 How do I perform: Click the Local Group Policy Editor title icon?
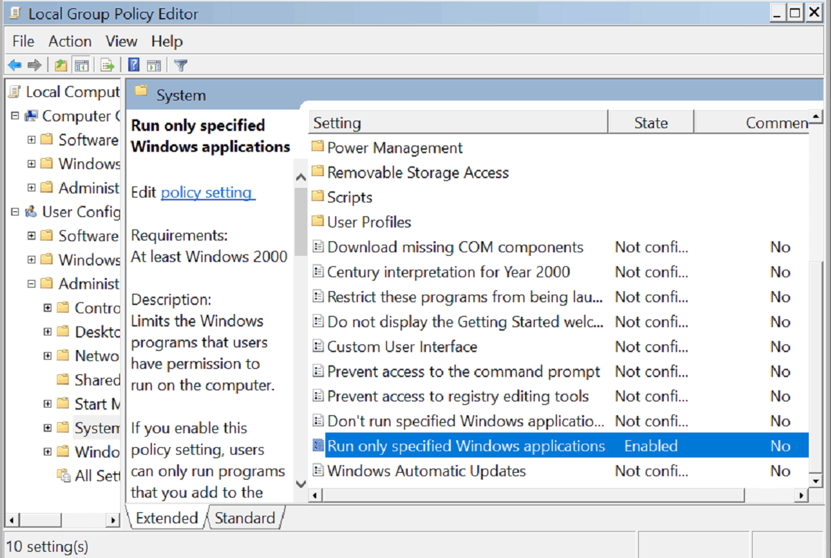(15, 12)
